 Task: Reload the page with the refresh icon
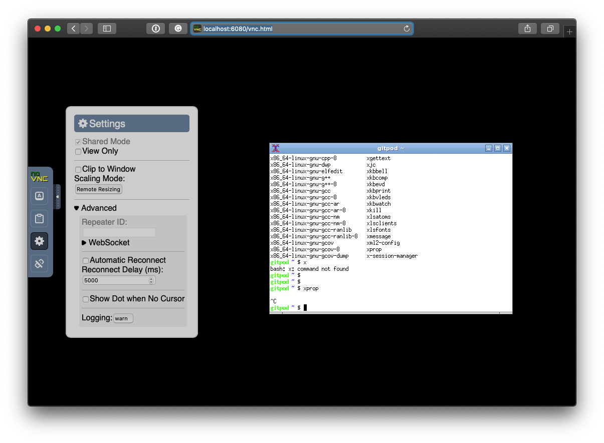point(407,29)
